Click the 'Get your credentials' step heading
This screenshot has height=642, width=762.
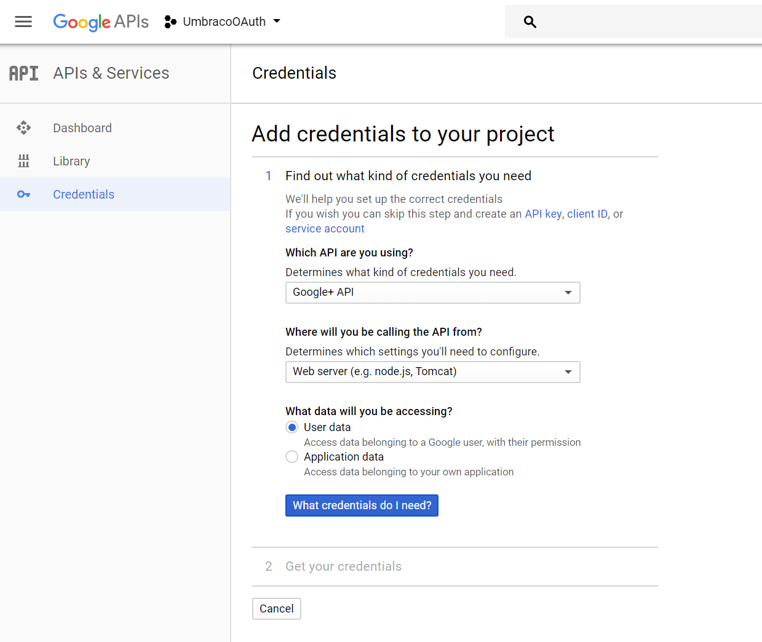click(343, 566)
